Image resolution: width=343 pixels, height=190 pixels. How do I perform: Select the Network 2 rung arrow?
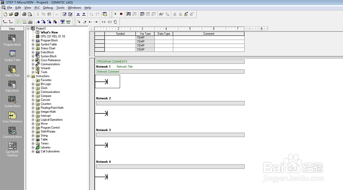coord(102,113)
